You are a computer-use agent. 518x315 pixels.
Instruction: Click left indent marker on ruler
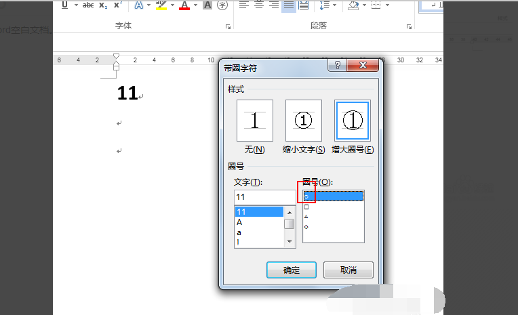click(x=117, y=67)
